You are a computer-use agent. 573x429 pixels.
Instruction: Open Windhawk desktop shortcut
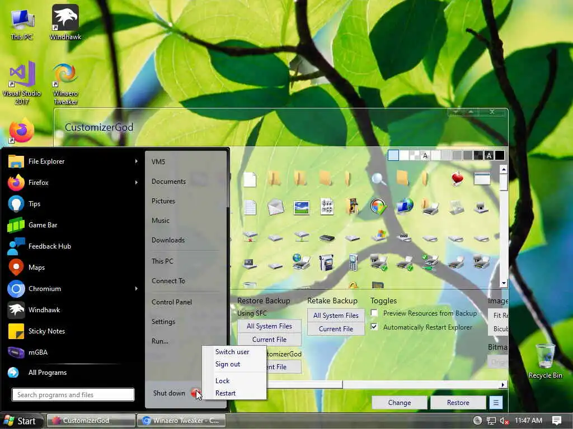coord(65,22)
